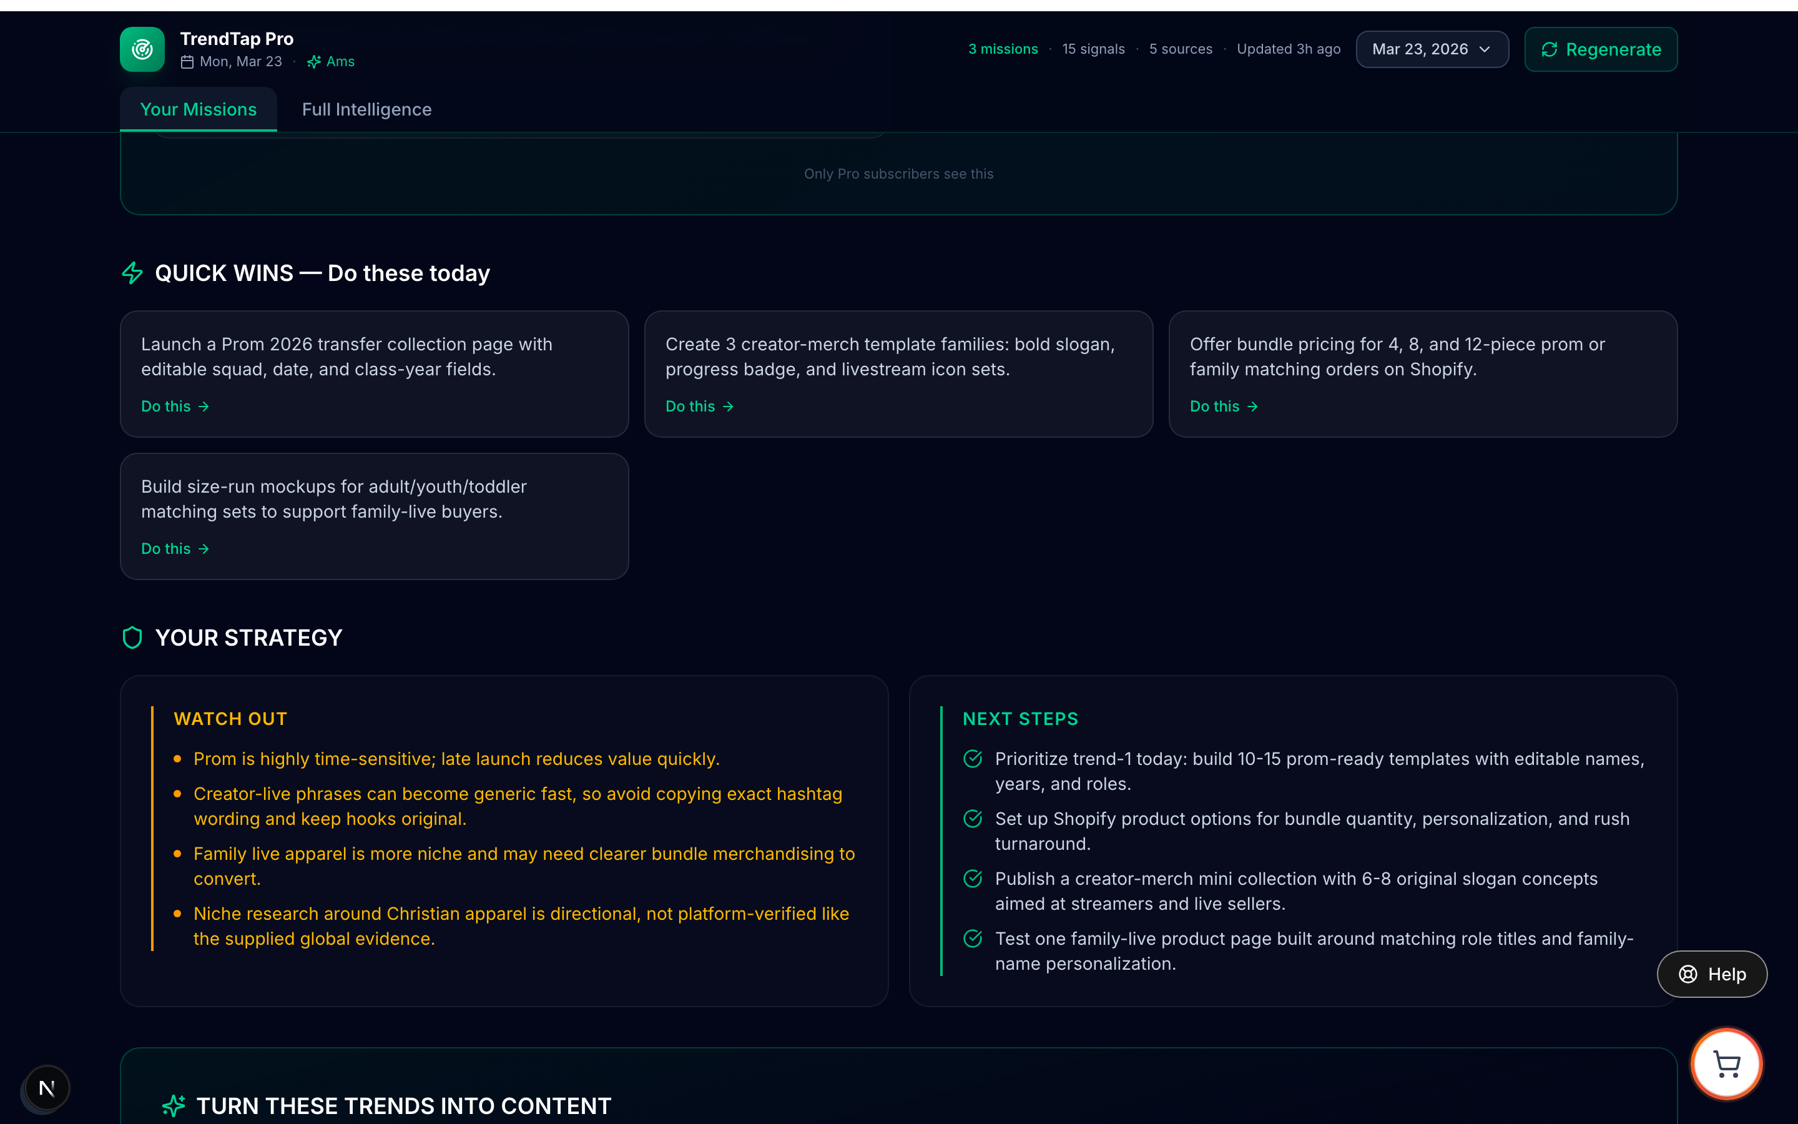This screenshot has width=1798, height=1124.
Task: Open the Help button
Action: (1712, 974)
